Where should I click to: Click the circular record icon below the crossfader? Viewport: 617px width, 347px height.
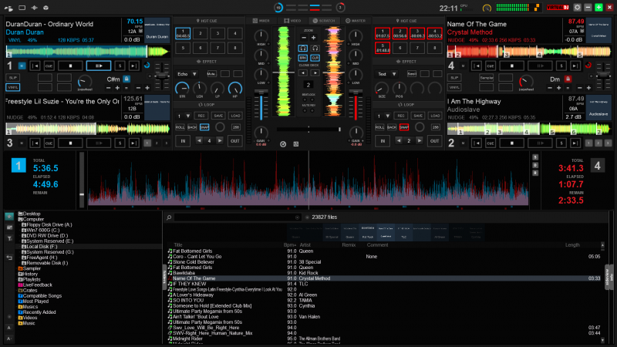[x=283, y=144]
